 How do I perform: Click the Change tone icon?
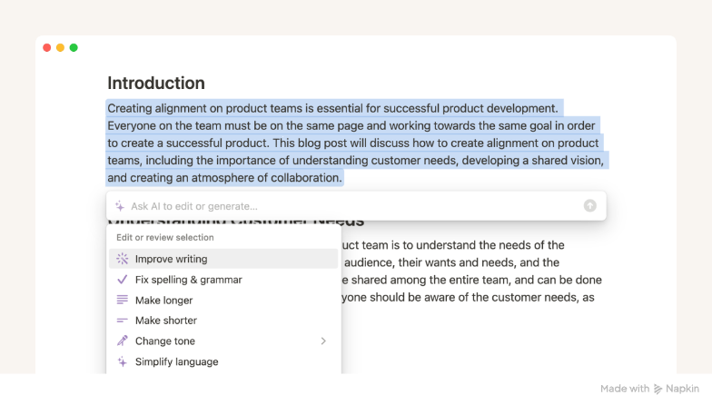pos(123,341)
